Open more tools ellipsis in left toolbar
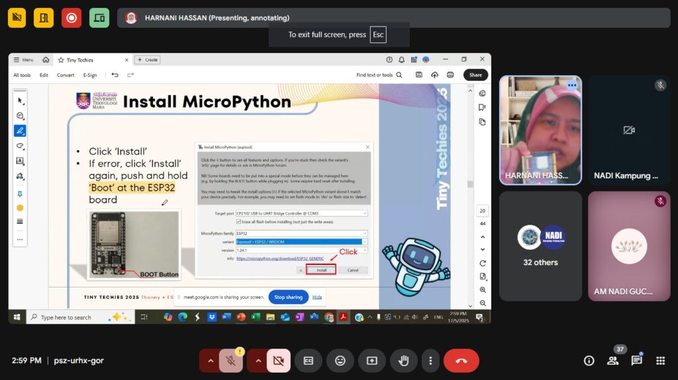Viewport: 678px width, 380px height. click(x=20, y=239)
